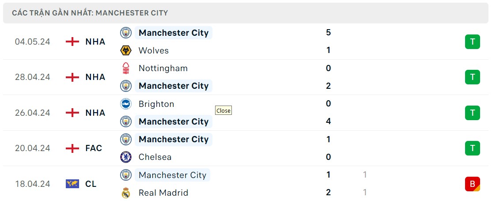
Task: Click FAC competition label
Action: click(x=94, y=148)
